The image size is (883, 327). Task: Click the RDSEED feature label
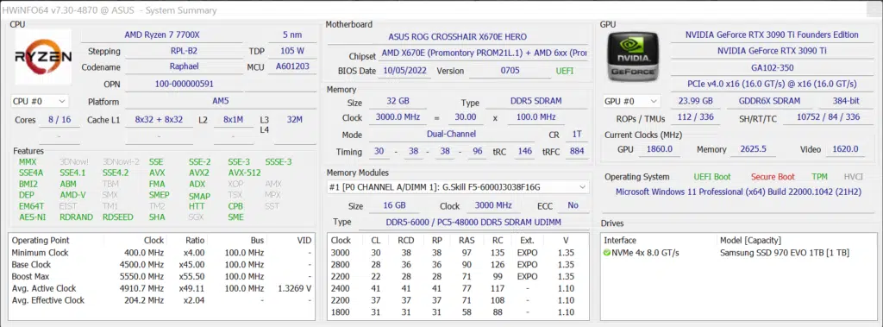[118, 217]
